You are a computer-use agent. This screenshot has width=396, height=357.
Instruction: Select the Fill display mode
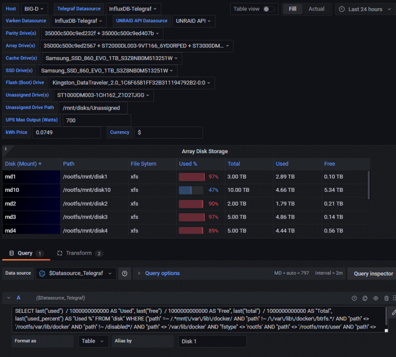point(292,9)
